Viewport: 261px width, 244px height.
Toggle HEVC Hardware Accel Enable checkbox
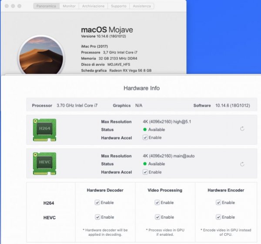145,172
